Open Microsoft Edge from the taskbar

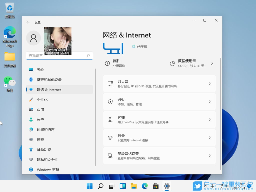[x=144, y=186]
